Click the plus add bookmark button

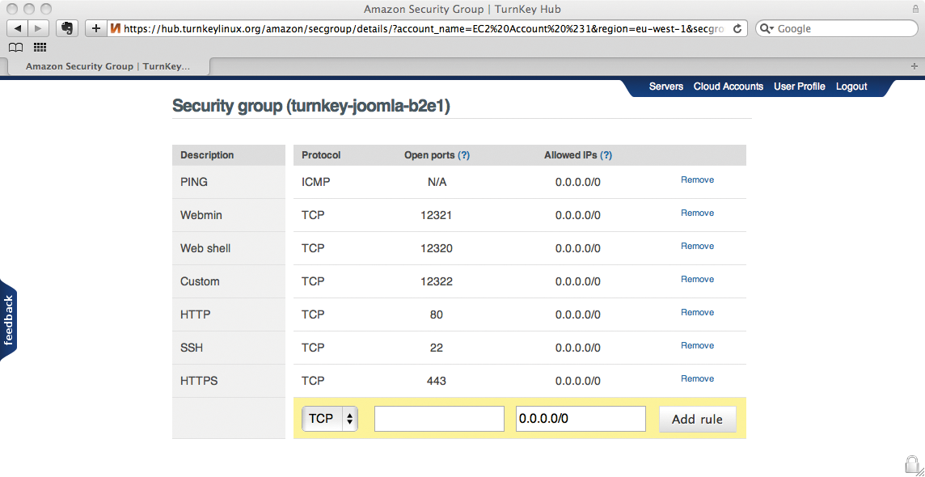[x=96, y=28]
